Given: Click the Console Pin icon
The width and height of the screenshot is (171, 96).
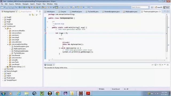Looking at the screenshot, I should pos(153,65).
